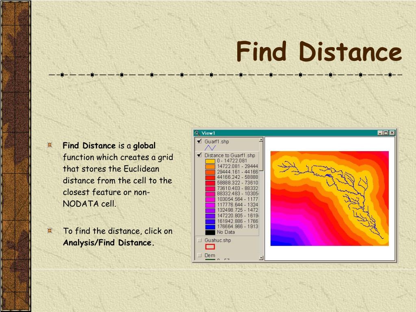
Task: Click the yellow 0 - 14722.081 swatch
Action: [x=210, y=161]
